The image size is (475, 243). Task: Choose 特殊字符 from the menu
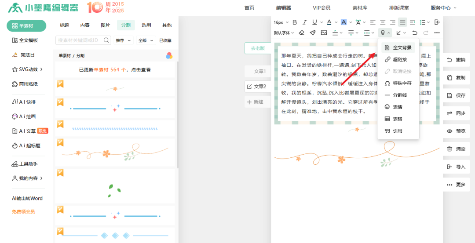click(x=398, y=83)
